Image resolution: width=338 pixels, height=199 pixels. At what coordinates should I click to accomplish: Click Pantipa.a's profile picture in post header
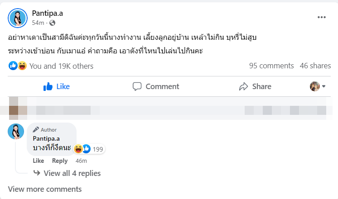point(16,17)
